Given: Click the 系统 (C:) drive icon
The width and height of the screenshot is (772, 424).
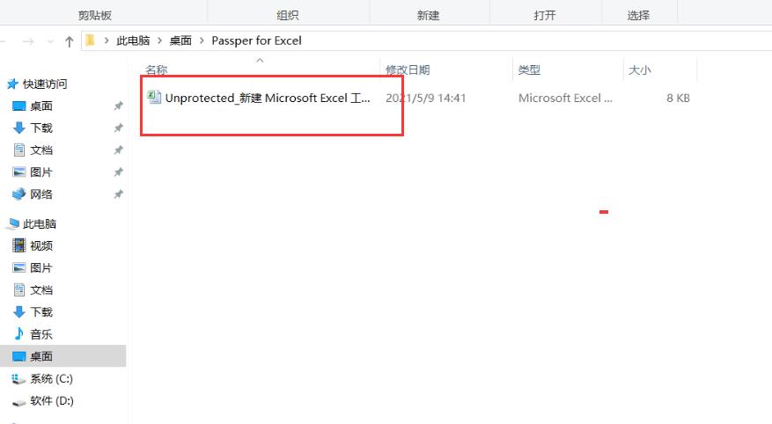Looking at the screenshot, I should tap(18, 379).
